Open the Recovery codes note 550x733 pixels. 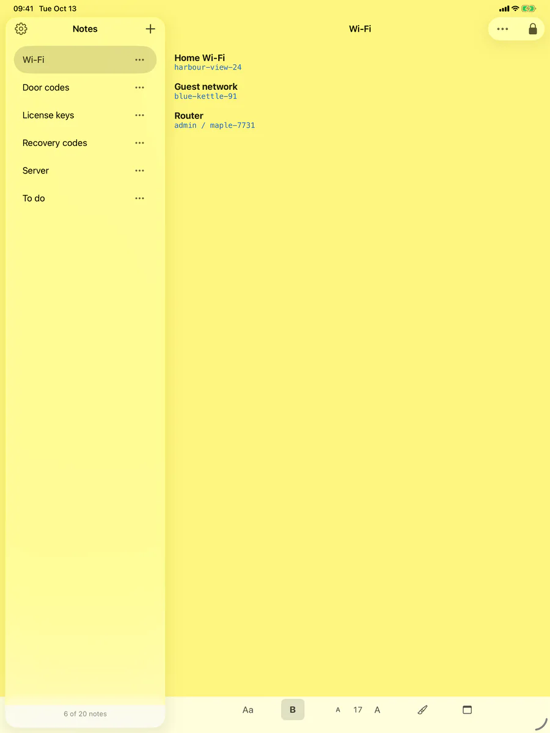(85, 143)
